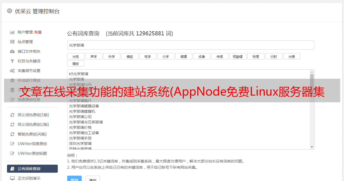Click 光学玻璃加工设备 in results list
Image resolution: width=344 pixels, height=181 pixels.
click(x=84, y=133)
